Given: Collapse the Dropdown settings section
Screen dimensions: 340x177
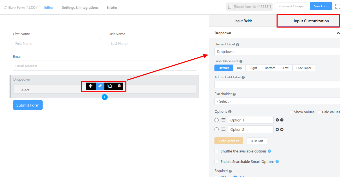Looking at the screenshot, I should [x=338, y=33].
